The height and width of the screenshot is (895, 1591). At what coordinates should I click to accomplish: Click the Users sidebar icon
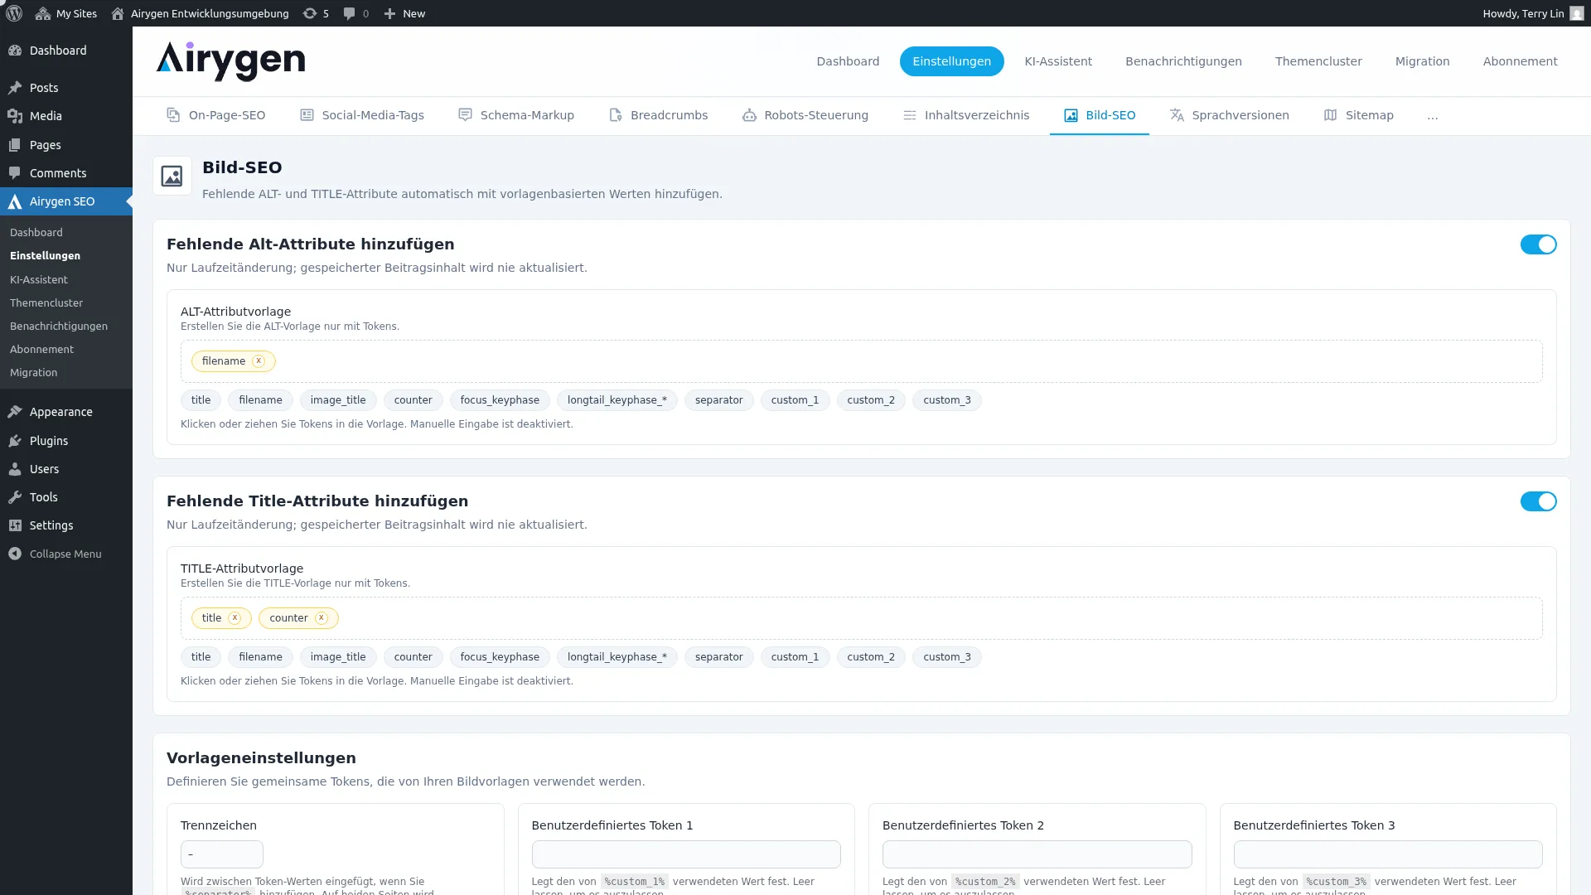click(15, 469)
